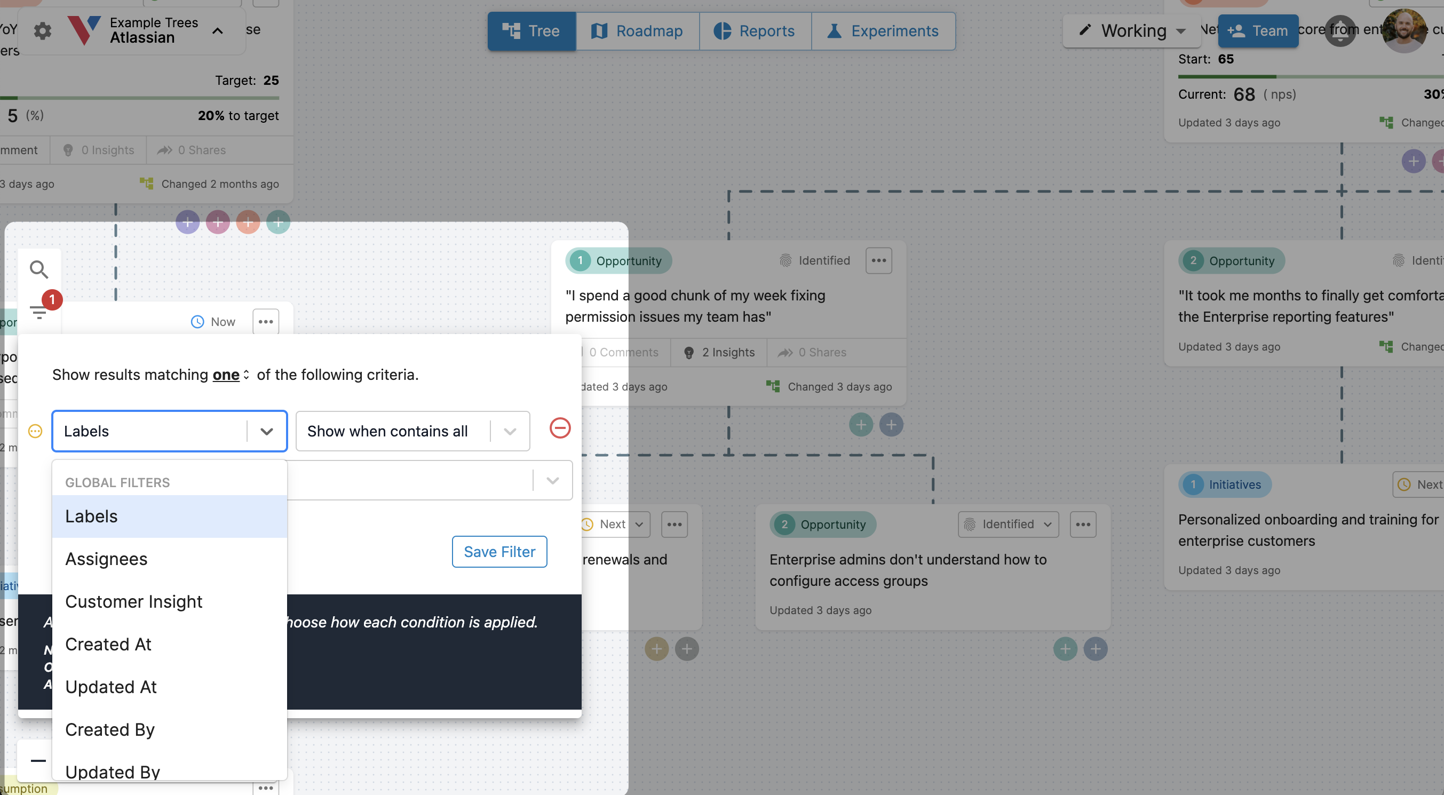Image resolution: width=1444 pixels, height=795 pixels.
Task: Open 0 Shares on permission issues card
Action: pyautogui.click(x=812, y=353)
